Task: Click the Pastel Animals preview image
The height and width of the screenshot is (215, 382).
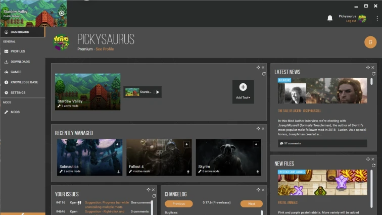Action: pos(322,182)
